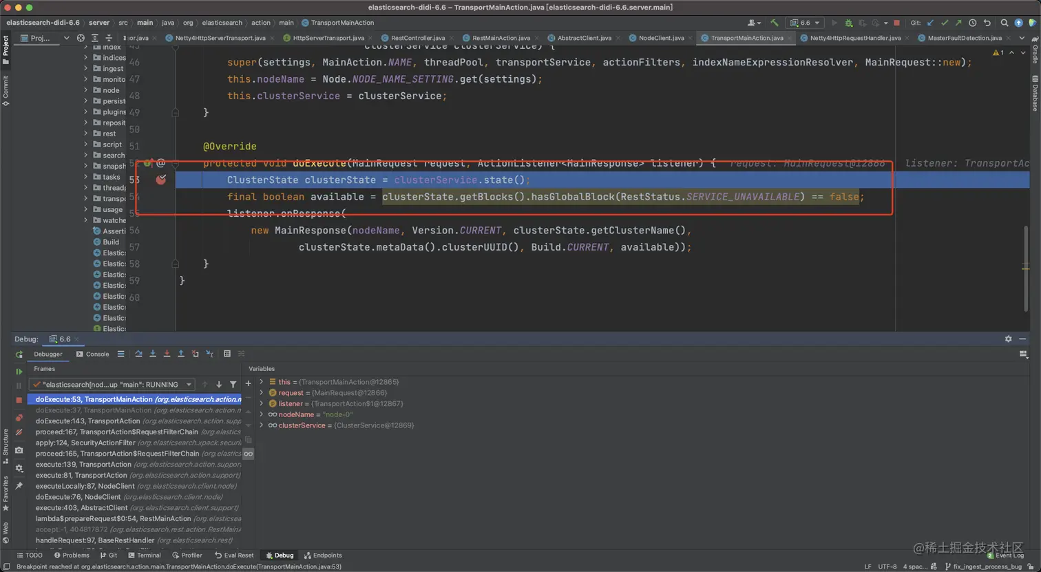
Task: Switch to the RestController.java tab
Action: tap(417, 38)
